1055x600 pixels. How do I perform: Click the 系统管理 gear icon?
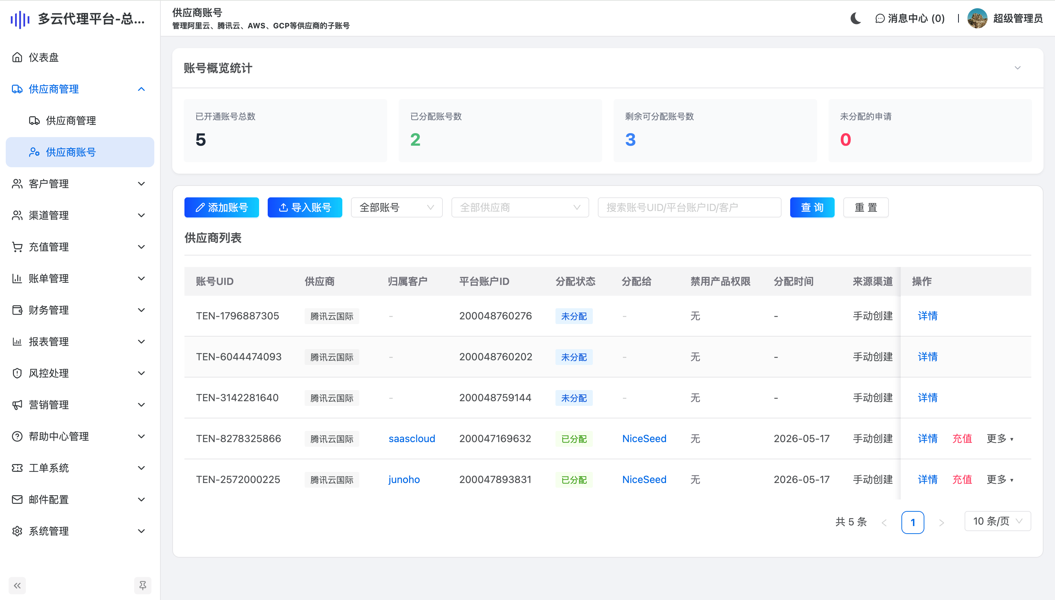17,531
